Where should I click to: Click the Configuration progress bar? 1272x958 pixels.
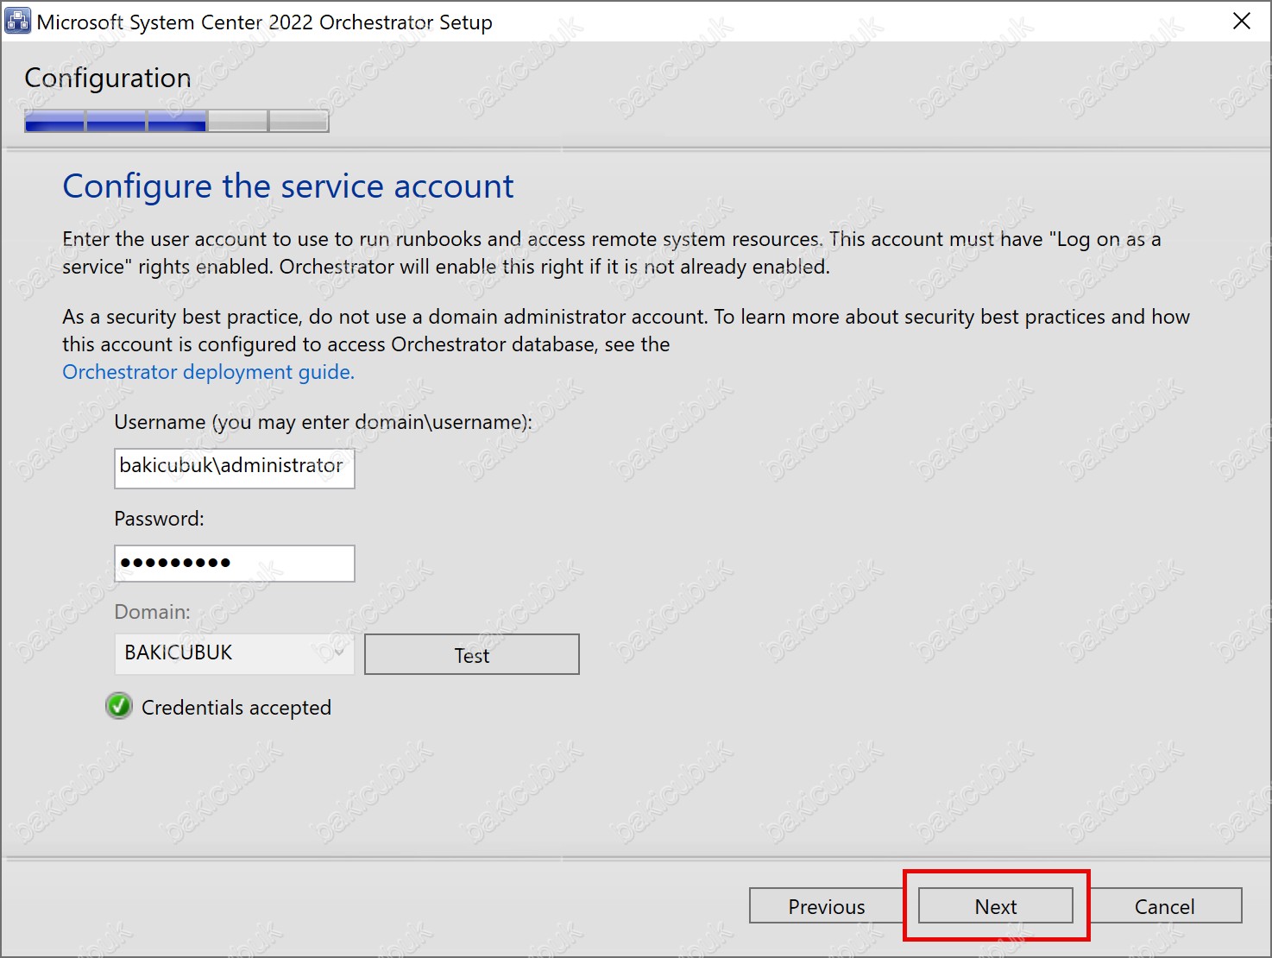[x=177, y=121]
